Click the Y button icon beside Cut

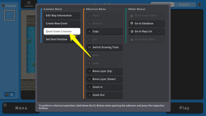click(89, 39)
